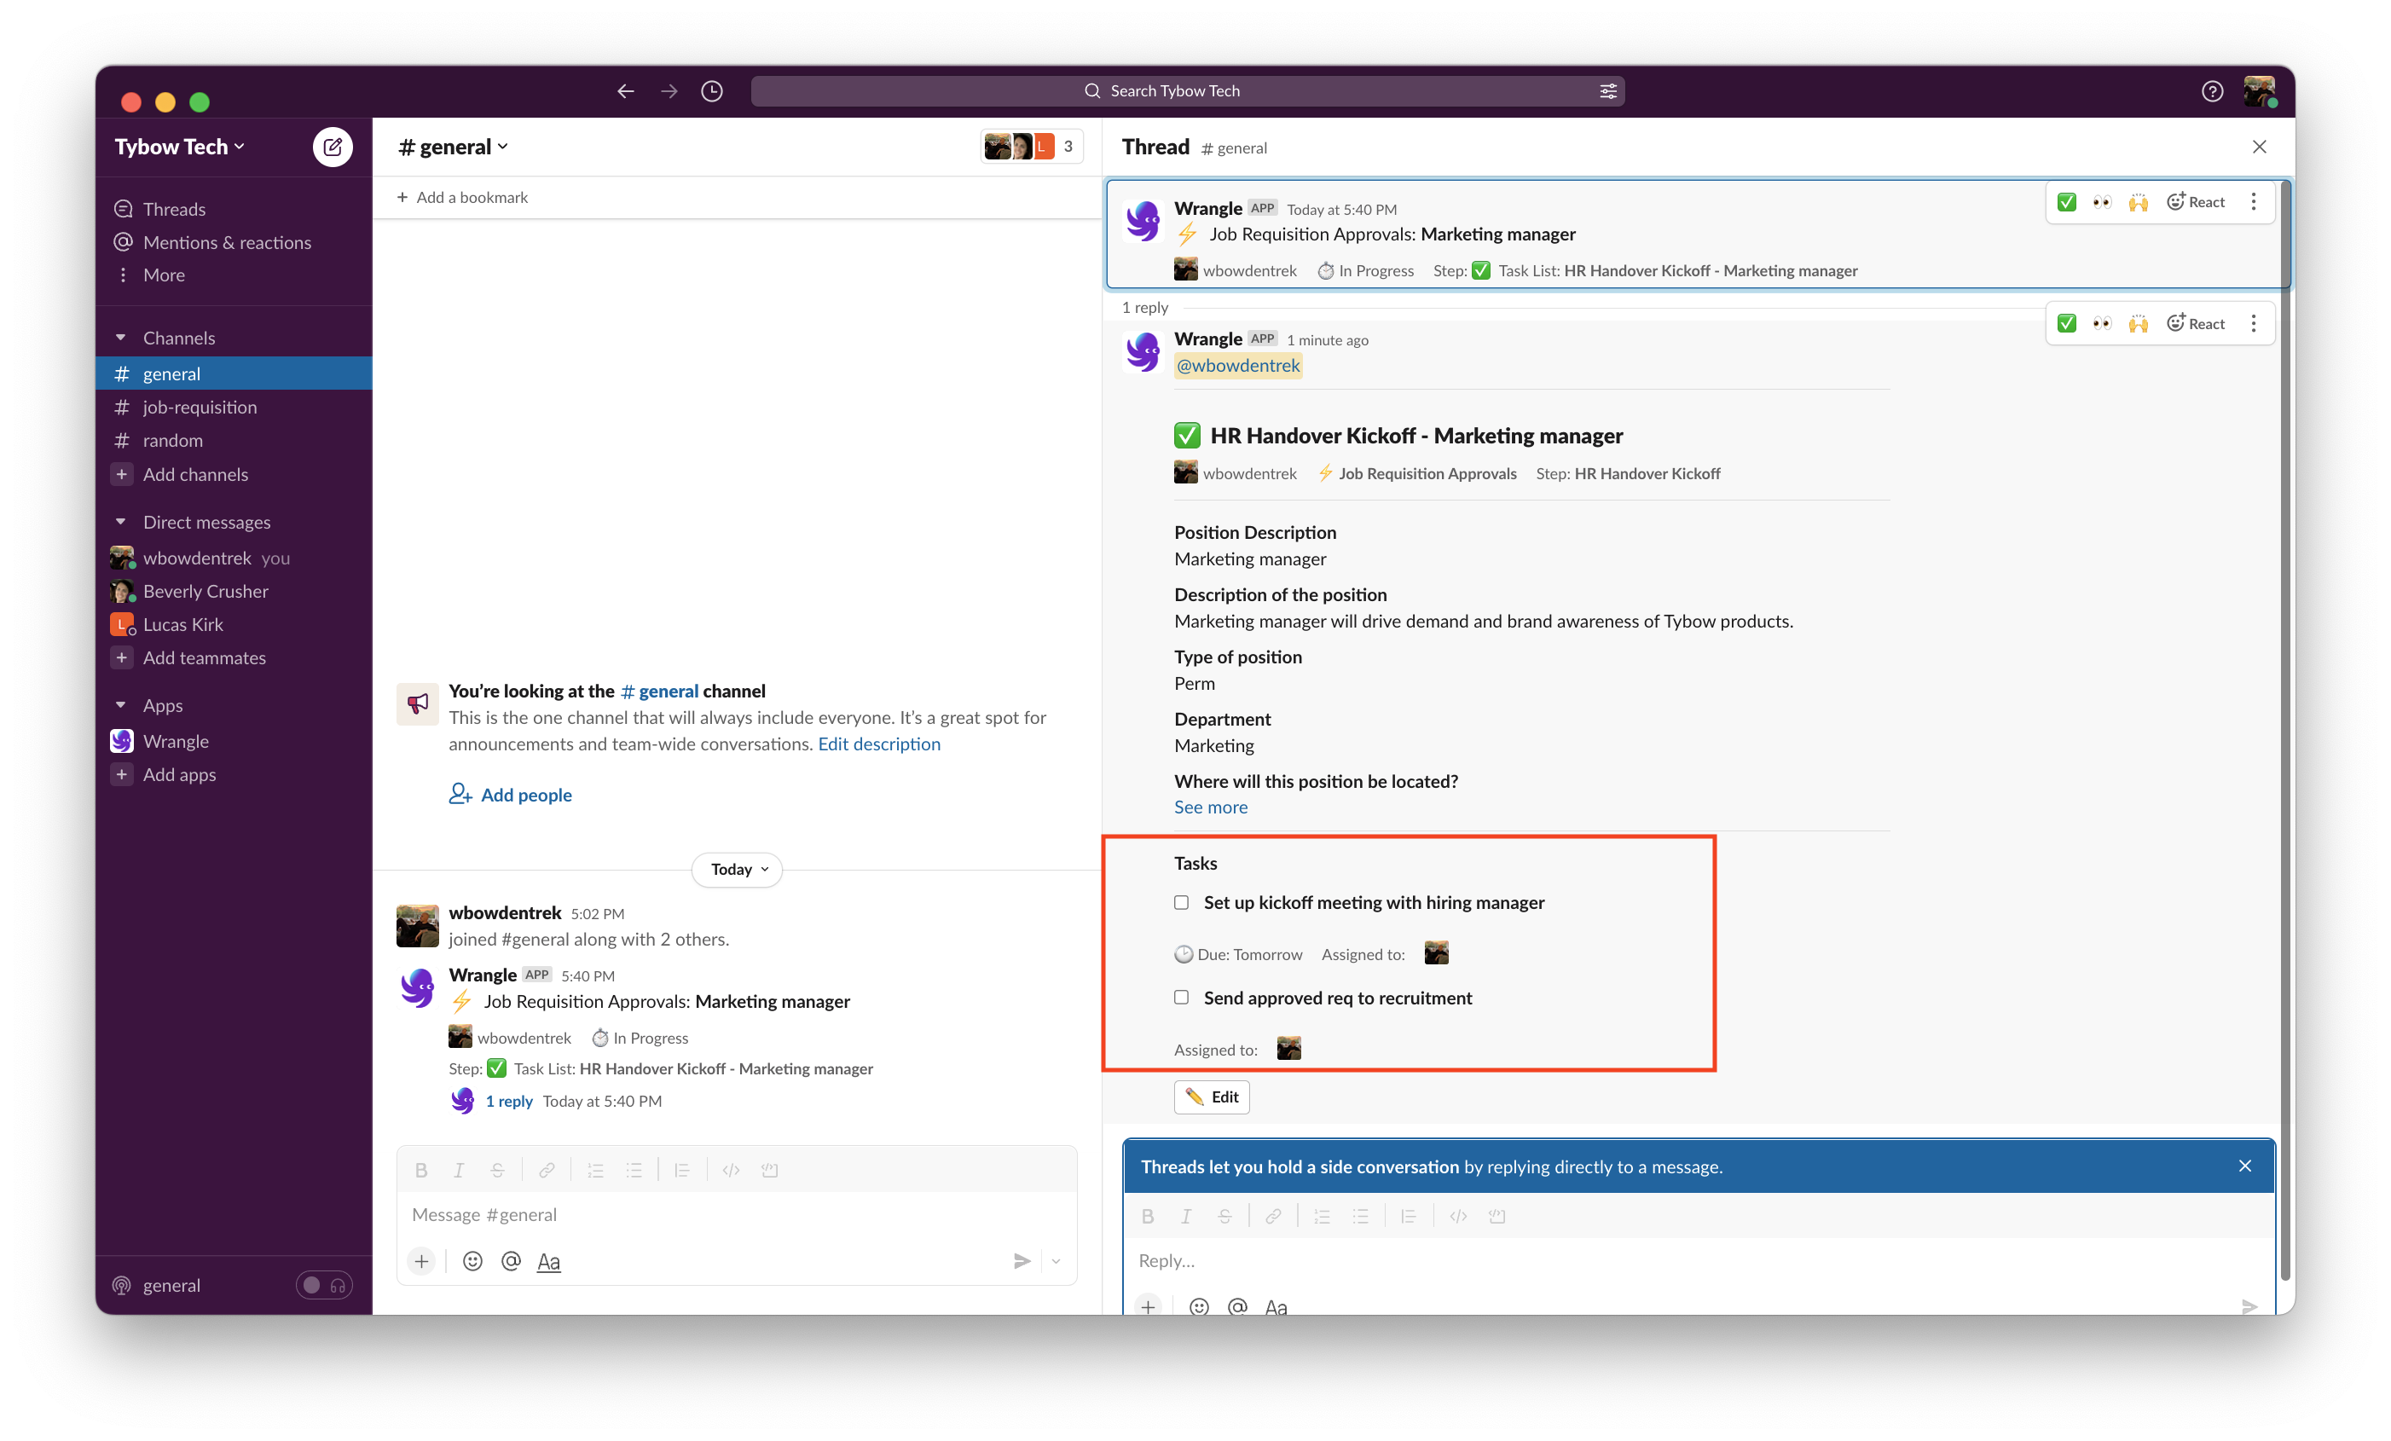This screenshot has height=1441, width=2391.
Task: Click the search filter sliders icon
Action: tap(1608, 91)
